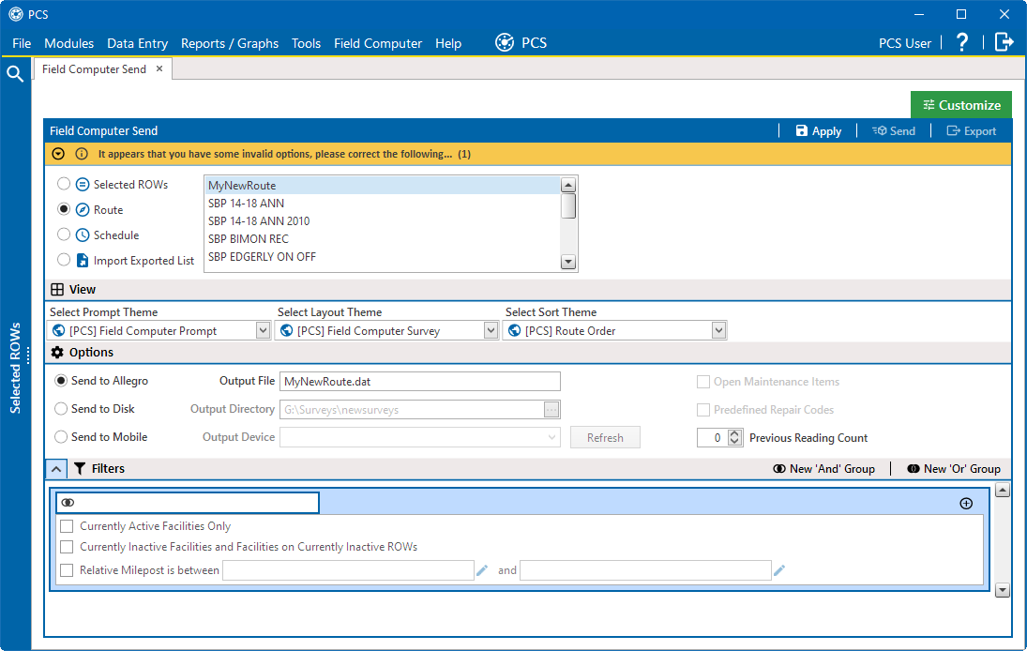
Task: Edit second Relative Milepost value with pencil
Action: coord(779,570)
